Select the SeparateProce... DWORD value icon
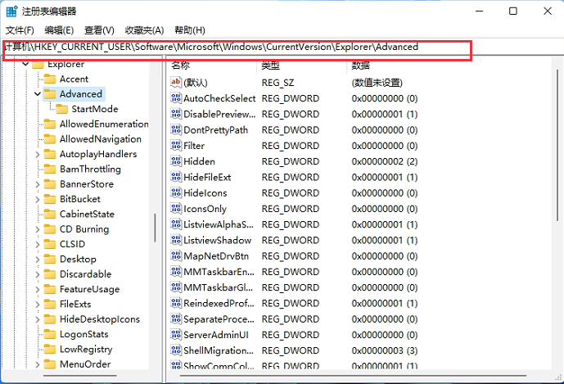The height and width of the screenshot is (384, 564). click(176, 318)
